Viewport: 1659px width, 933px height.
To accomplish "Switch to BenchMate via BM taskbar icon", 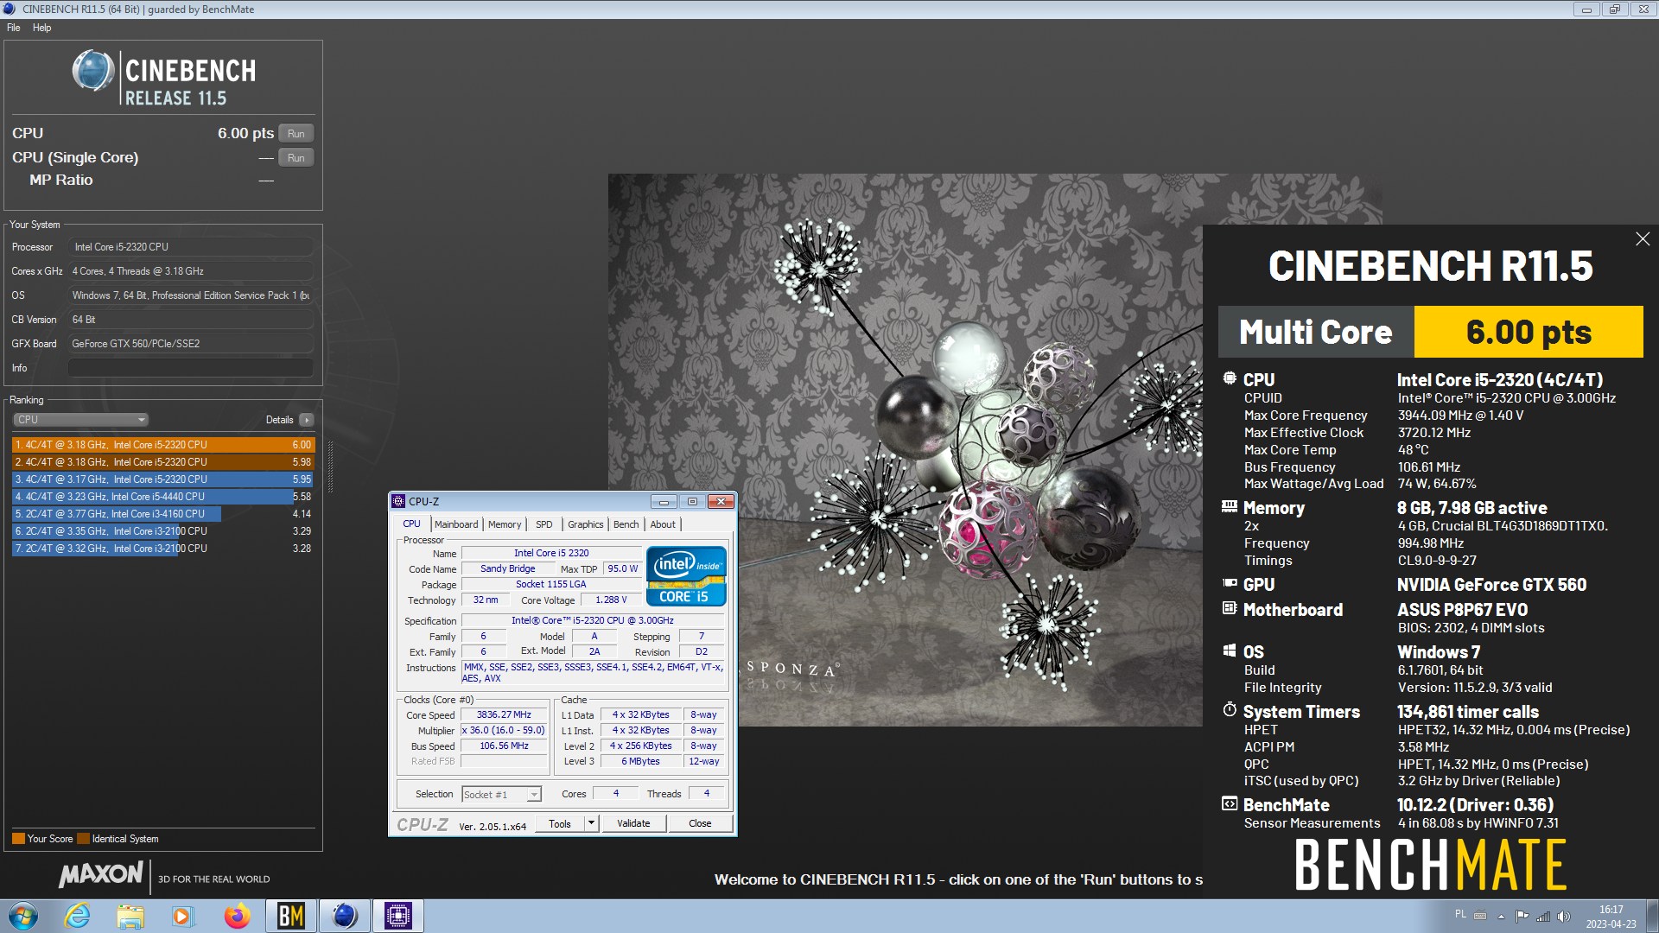I will [290, 916].
